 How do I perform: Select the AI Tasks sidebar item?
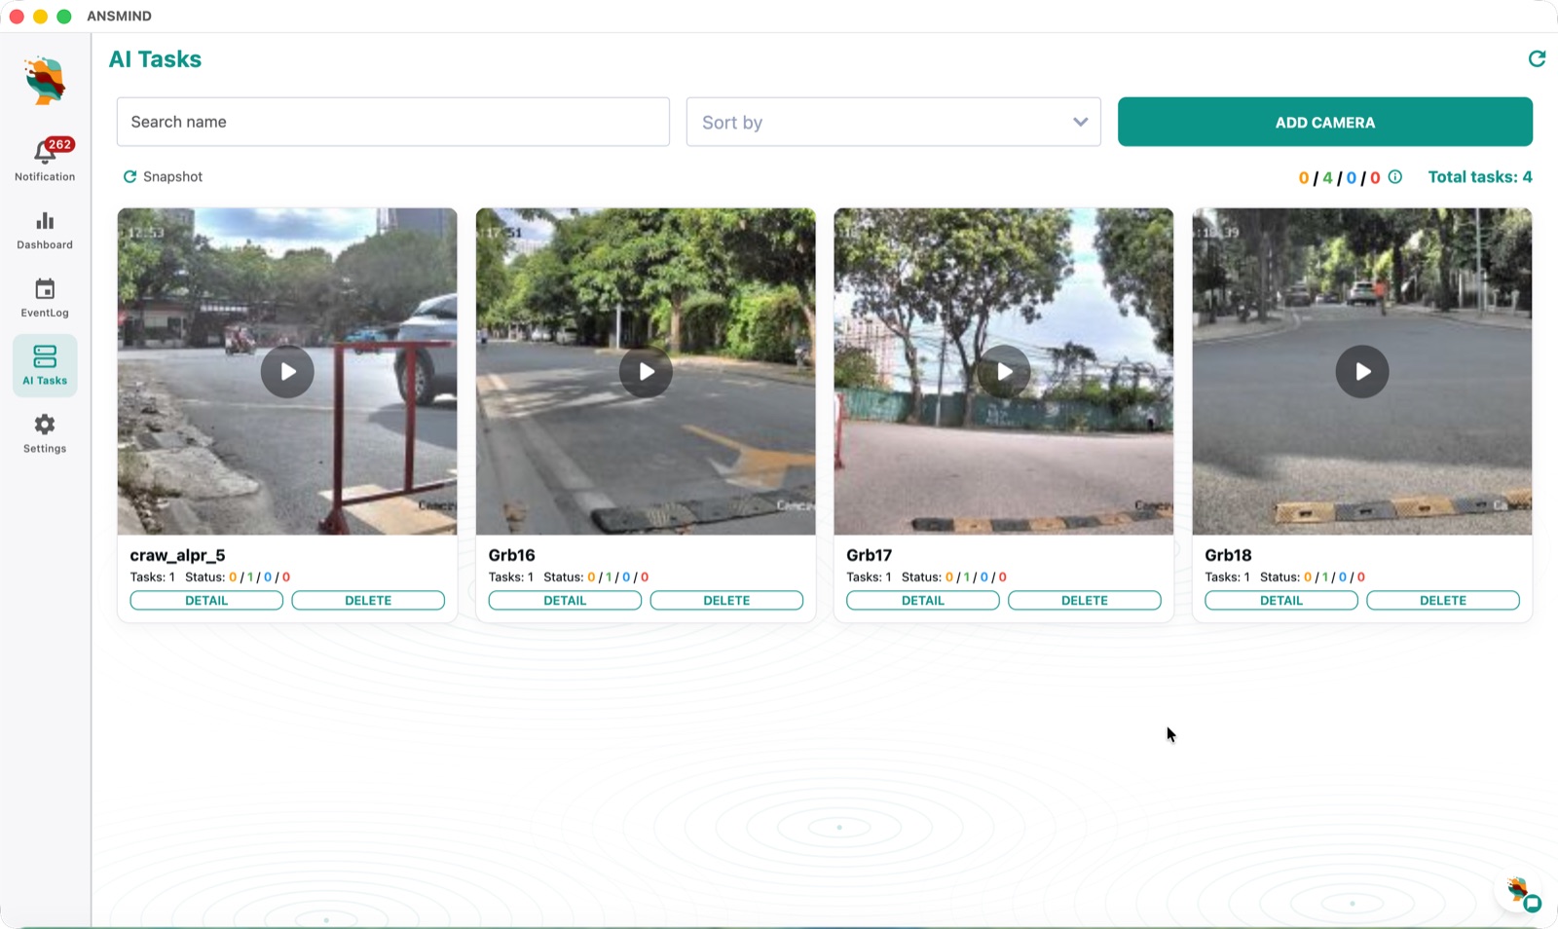45,365
